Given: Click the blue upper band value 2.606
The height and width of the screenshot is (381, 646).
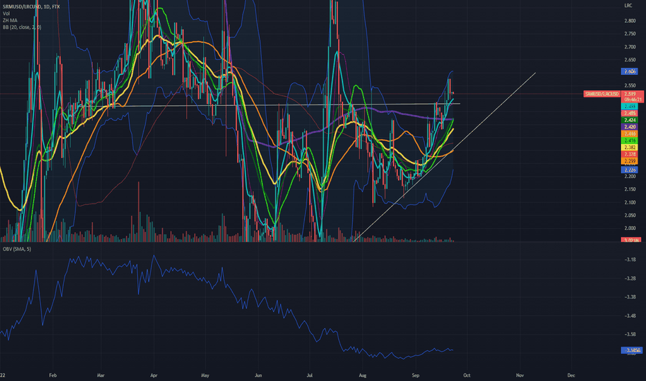Looking at the screenshot, I should coord(629,71).
